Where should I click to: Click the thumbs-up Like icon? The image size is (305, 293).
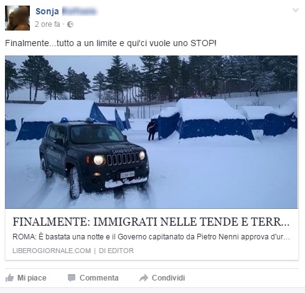coord(9,278)
